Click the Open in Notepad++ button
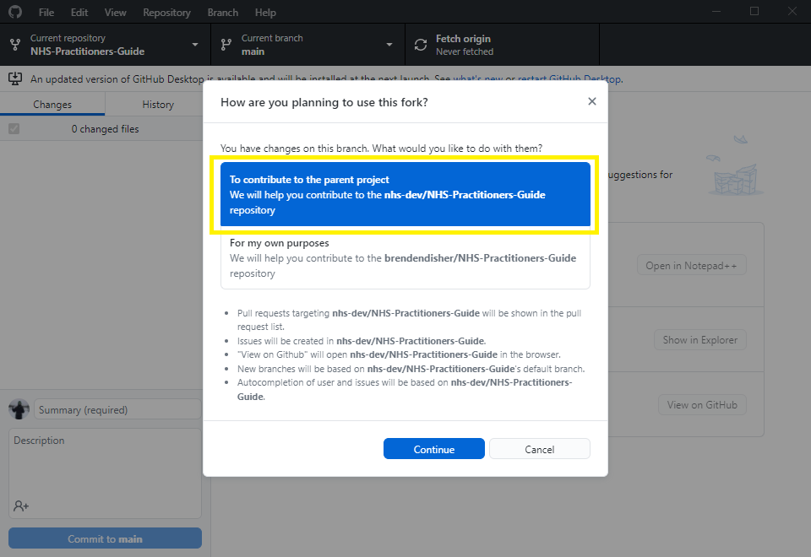The height and width of the screenshot is (557, 811). 691,265
